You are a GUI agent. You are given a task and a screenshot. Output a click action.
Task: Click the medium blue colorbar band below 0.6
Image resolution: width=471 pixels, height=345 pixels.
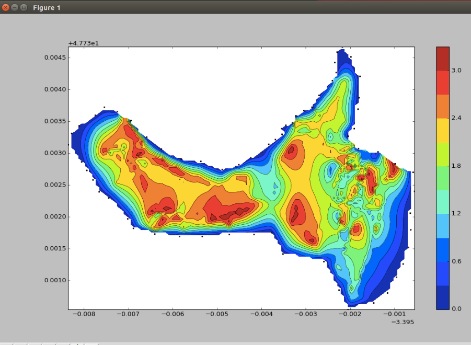[x=443, y=273]
